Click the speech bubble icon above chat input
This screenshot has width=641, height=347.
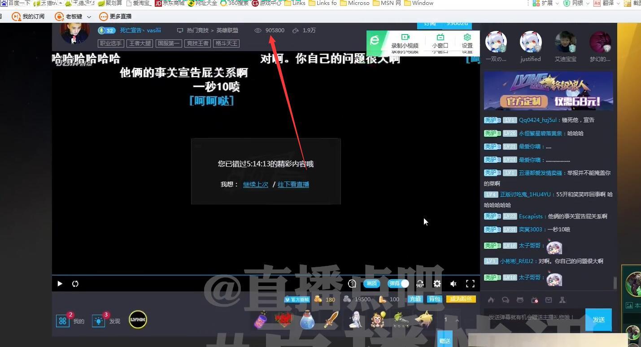click(506, 300)
